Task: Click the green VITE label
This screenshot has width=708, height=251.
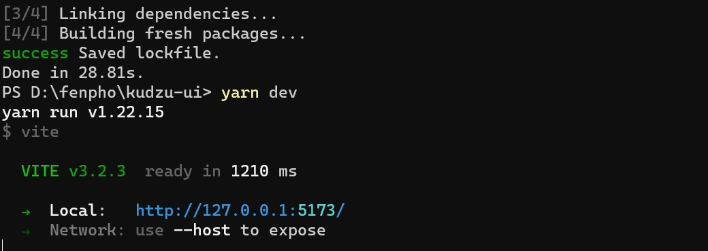Action: (x=39, y=171)
